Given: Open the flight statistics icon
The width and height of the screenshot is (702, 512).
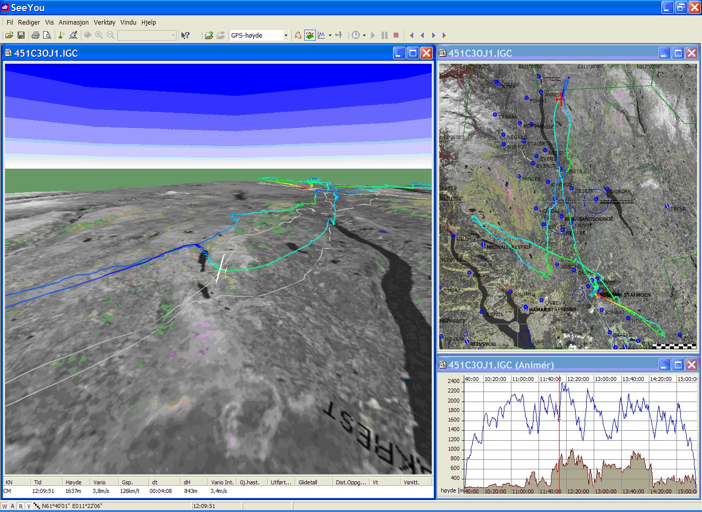Looking at the screenshot, I should [x=339, y=35].
